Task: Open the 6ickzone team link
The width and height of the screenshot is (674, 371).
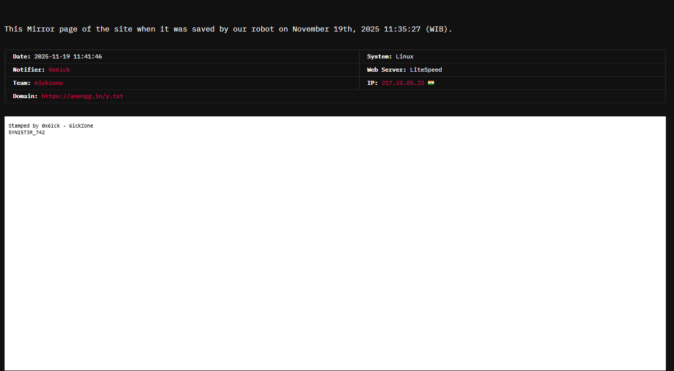Action: (48, 83)
